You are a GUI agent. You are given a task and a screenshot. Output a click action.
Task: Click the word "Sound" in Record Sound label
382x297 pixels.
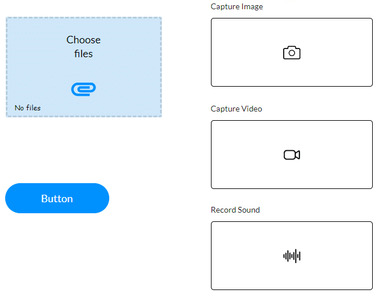point(248,210)
